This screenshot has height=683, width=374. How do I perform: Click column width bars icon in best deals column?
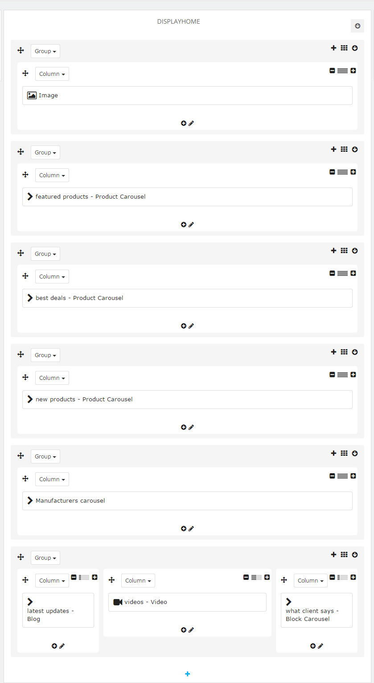click(x=342, y=273)
